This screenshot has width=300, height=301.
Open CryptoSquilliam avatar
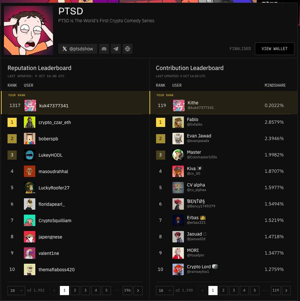pyautogui.click(x=30, y=220)
